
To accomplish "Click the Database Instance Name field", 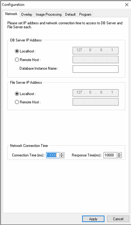I will click(96, 69).
